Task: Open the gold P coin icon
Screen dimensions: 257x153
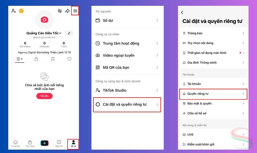Action: pyautogui.click(x=21, y=11)
